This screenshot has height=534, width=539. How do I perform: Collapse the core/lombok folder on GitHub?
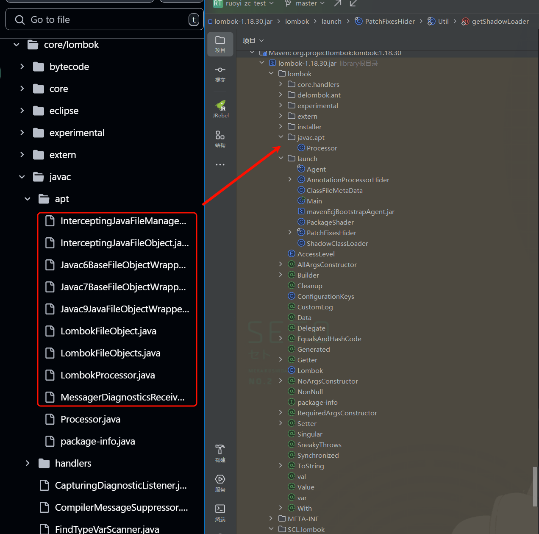[17, 44]
